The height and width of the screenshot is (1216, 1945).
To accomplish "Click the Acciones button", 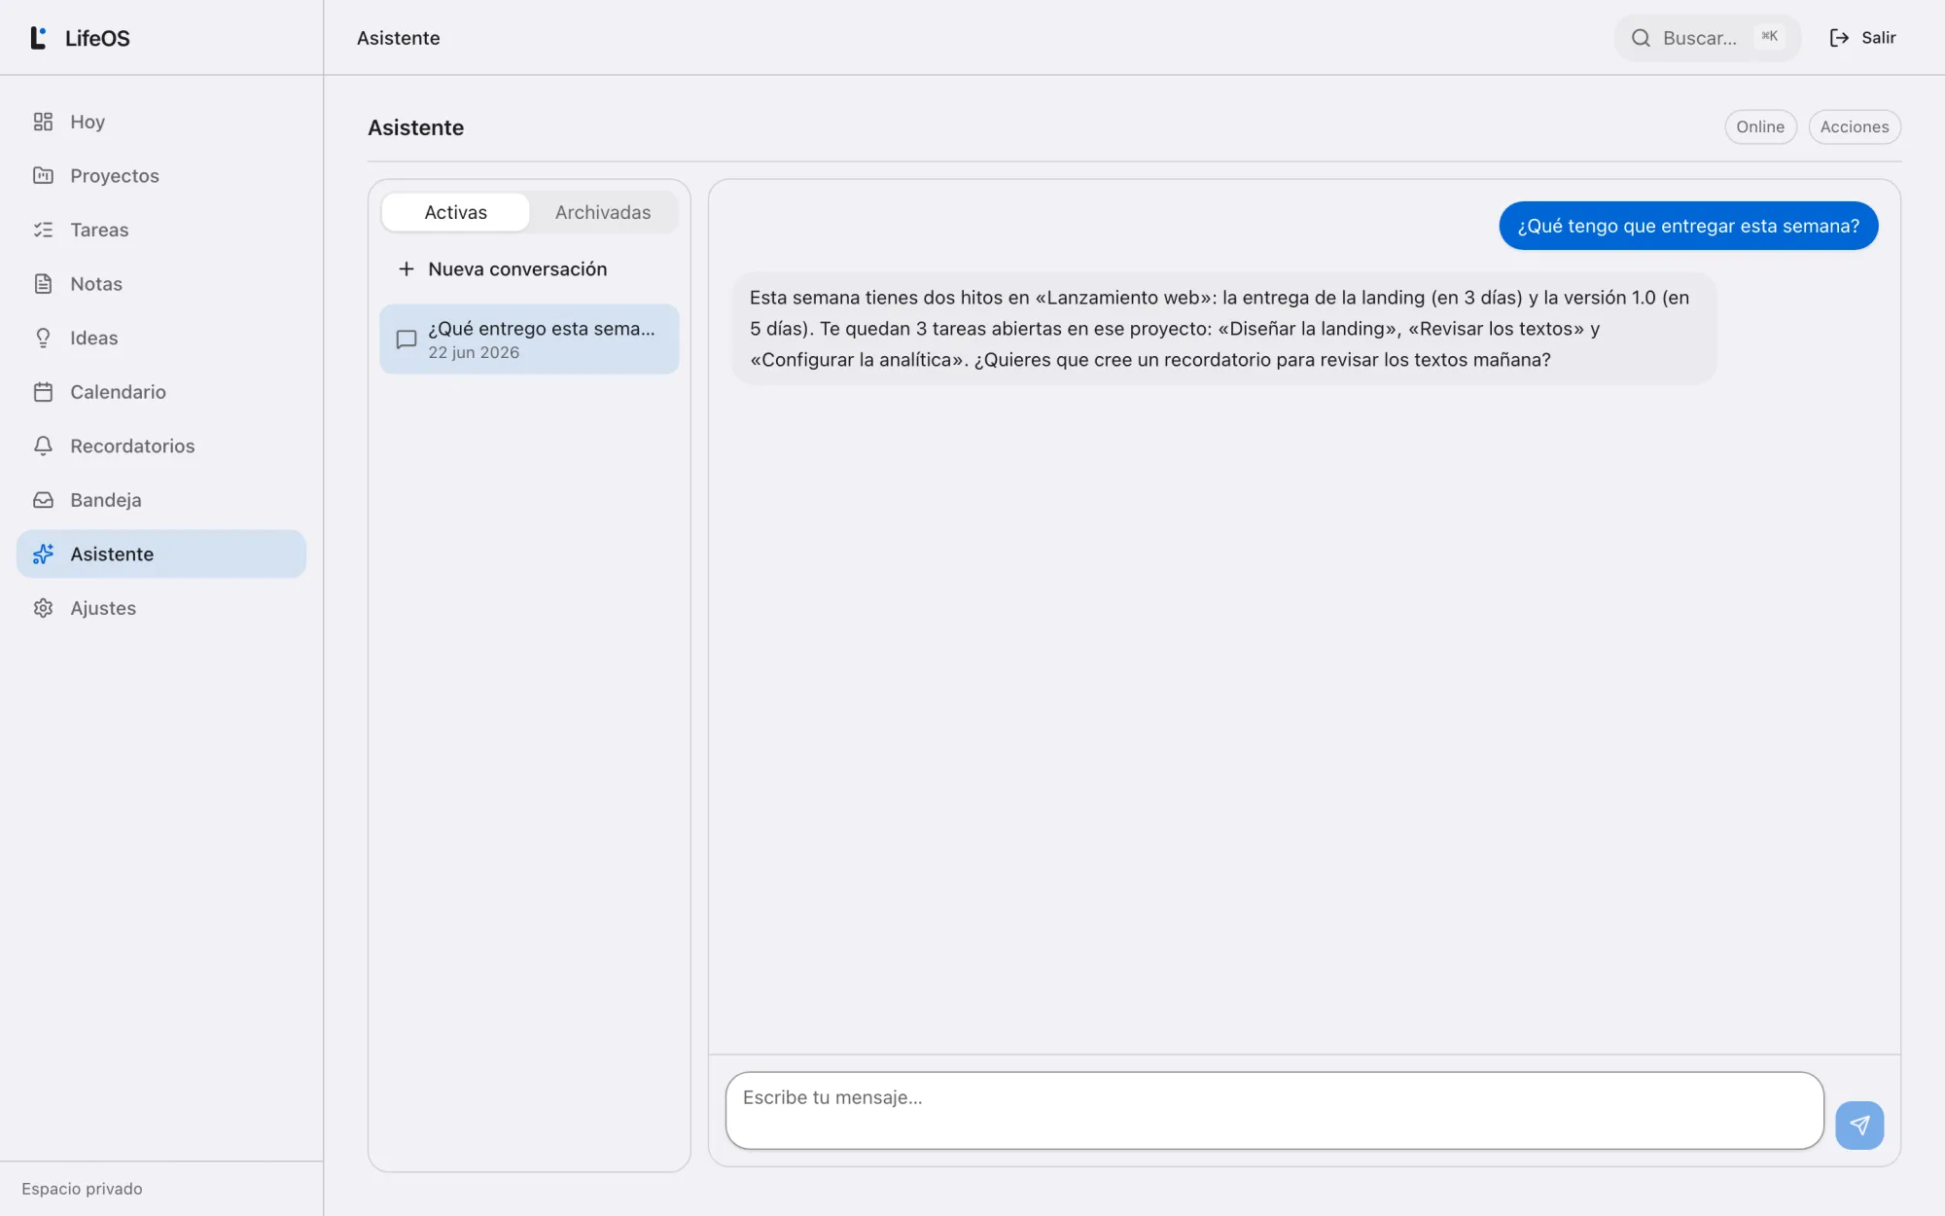I will 1854,126.
